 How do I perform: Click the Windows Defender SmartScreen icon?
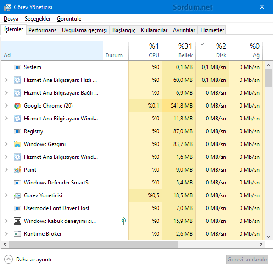[17, 183]
